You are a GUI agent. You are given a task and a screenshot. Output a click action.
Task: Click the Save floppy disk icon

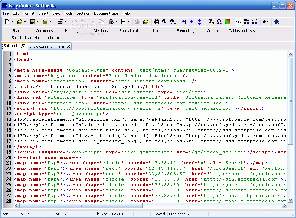coord(32,22)
